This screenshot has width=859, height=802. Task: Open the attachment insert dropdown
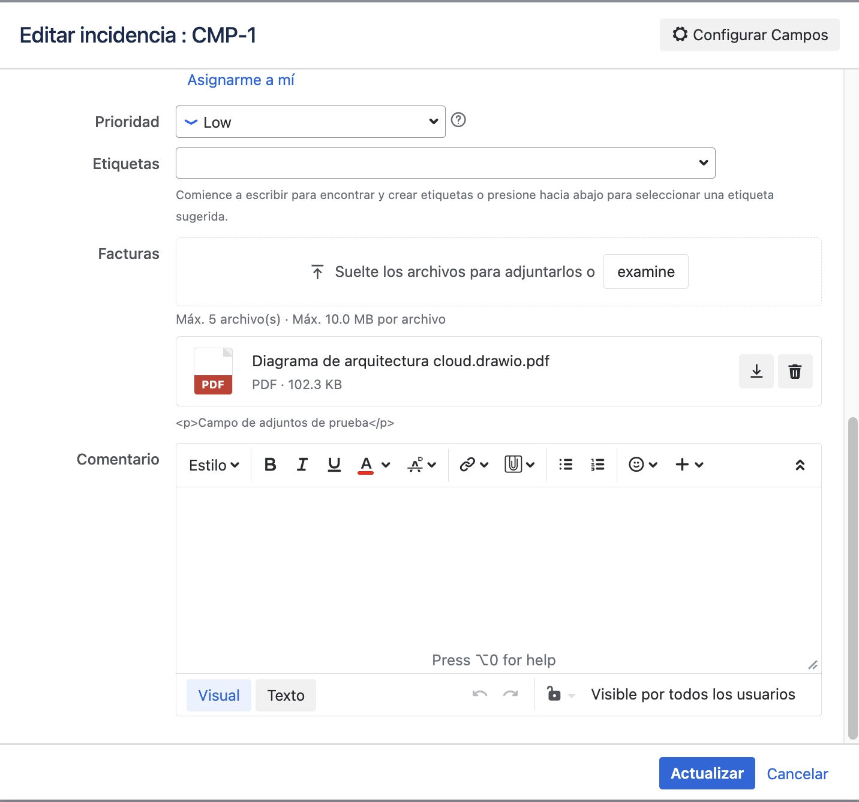pyautogui.click(x=519, y=465)
